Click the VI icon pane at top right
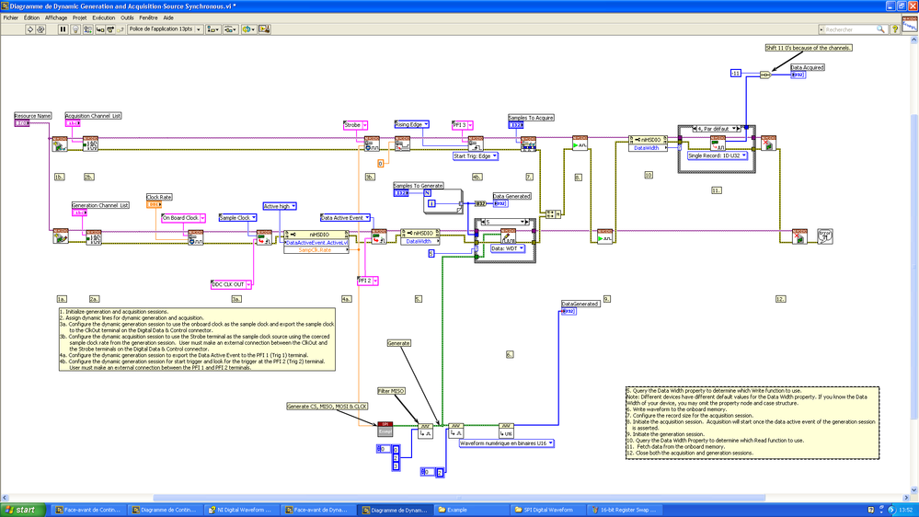919x517 pixels. 910,24
